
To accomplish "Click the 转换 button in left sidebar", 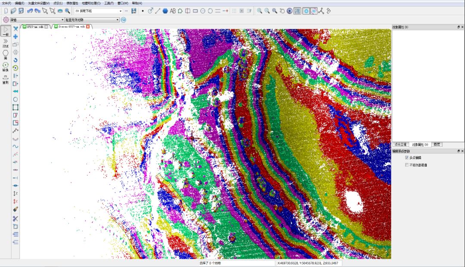I will tap(6, 67).
